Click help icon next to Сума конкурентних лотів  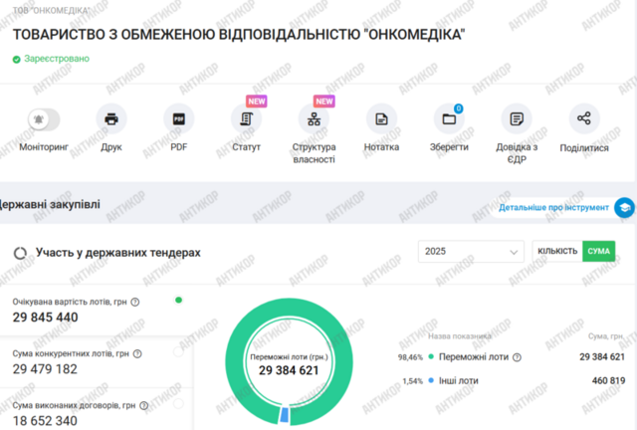[x=137, y=353]
